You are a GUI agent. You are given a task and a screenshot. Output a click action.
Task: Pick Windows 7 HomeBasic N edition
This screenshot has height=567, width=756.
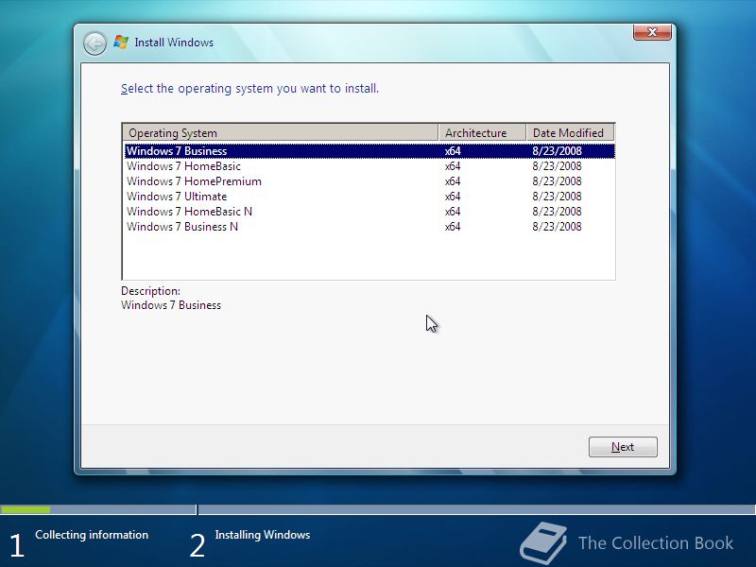[369, 212]
